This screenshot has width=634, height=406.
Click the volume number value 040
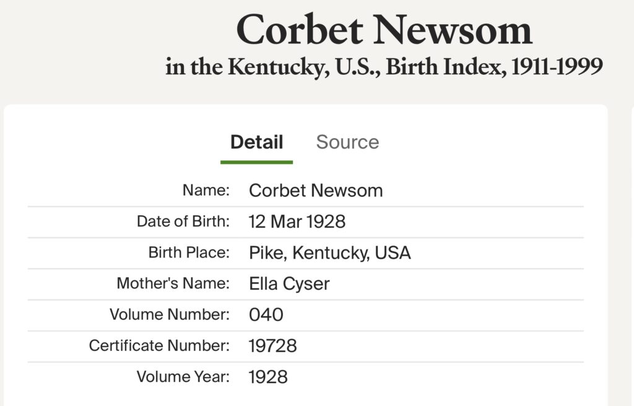266,314
